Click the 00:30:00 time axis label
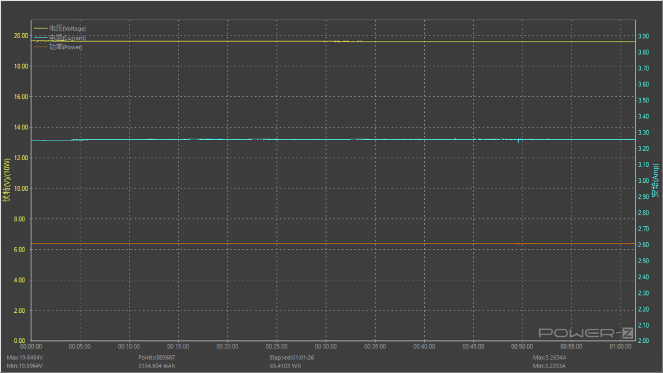The image size is (663, 373). [x=325, y=347]
